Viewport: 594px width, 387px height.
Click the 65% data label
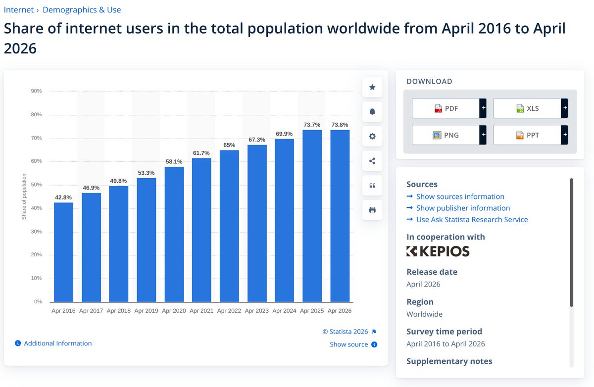click(229, 145)
